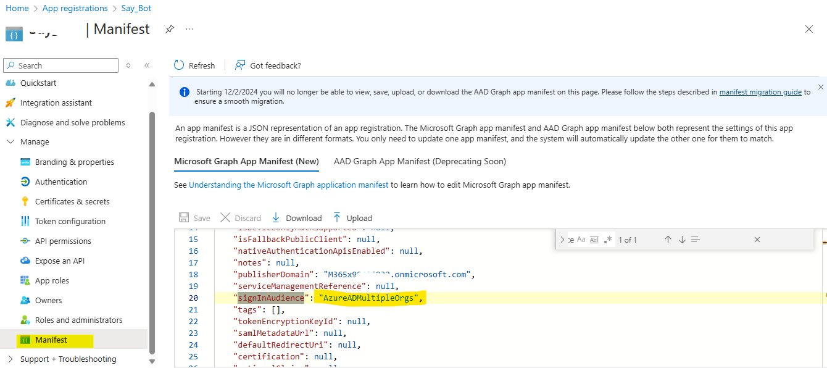Open Understanding the Microsoft Graph application manifest link
The width and height of the screenshot is (827, 368).
(289, 185)
